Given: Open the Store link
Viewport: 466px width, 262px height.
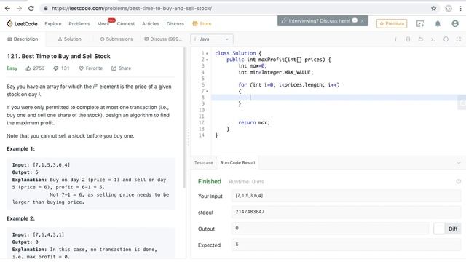Looking at the screenshot, I should coord(202,24).
